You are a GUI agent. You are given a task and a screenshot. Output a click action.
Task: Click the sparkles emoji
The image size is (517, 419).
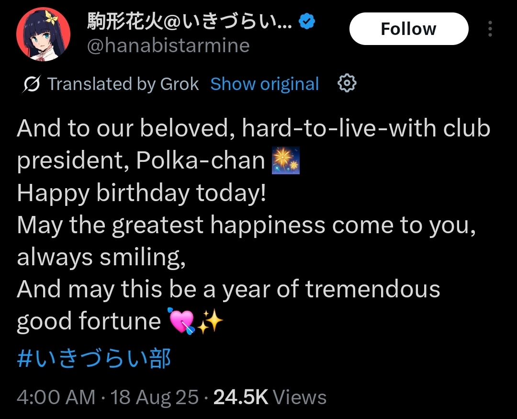tap(210, 321)
